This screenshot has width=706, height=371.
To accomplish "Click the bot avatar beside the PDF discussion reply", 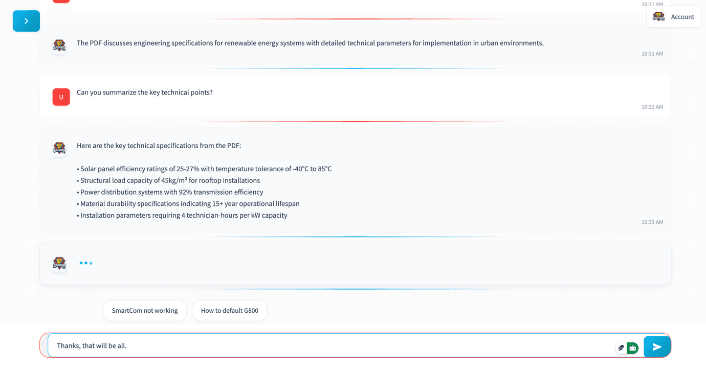I will click(59, 45).
